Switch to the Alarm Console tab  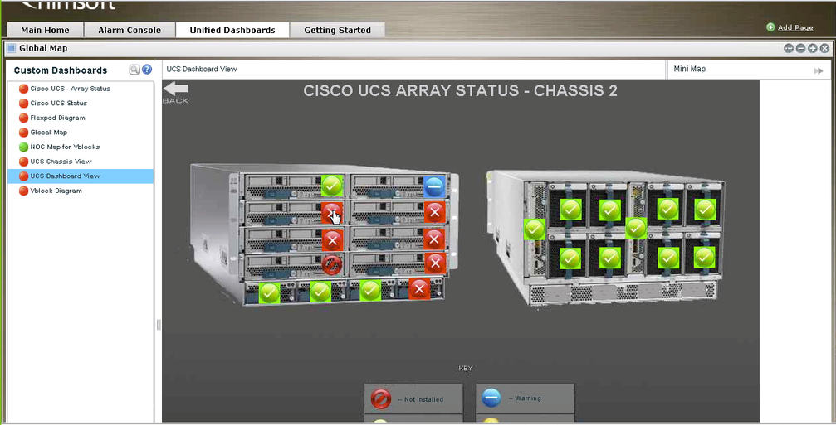[x=130, y=30]
